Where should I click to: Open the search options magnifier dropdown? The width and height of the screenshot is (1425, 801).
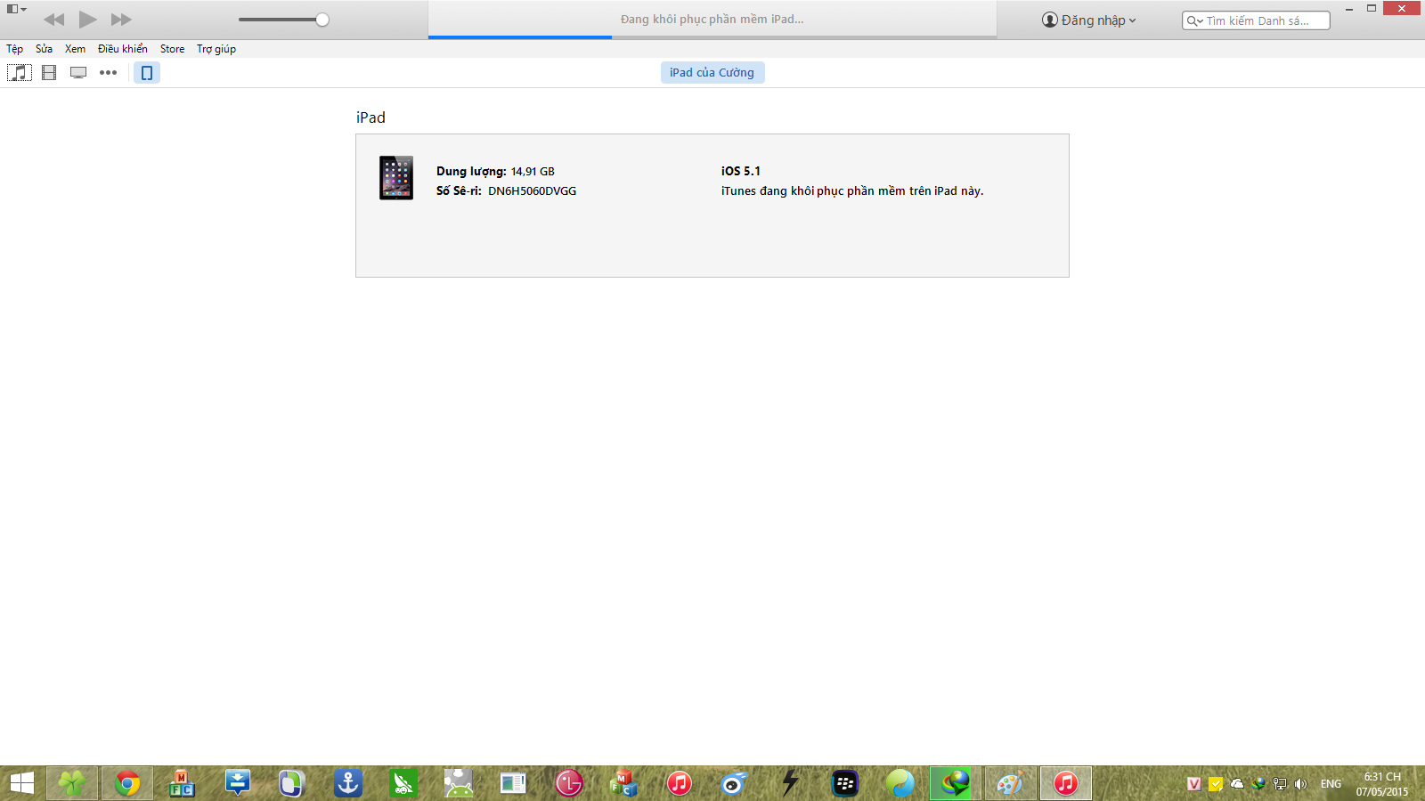click(1194, 20)
